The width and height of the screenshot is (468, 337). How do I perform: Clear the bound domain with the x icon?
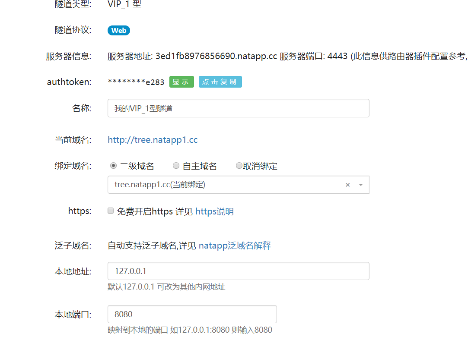coord(348,185)
